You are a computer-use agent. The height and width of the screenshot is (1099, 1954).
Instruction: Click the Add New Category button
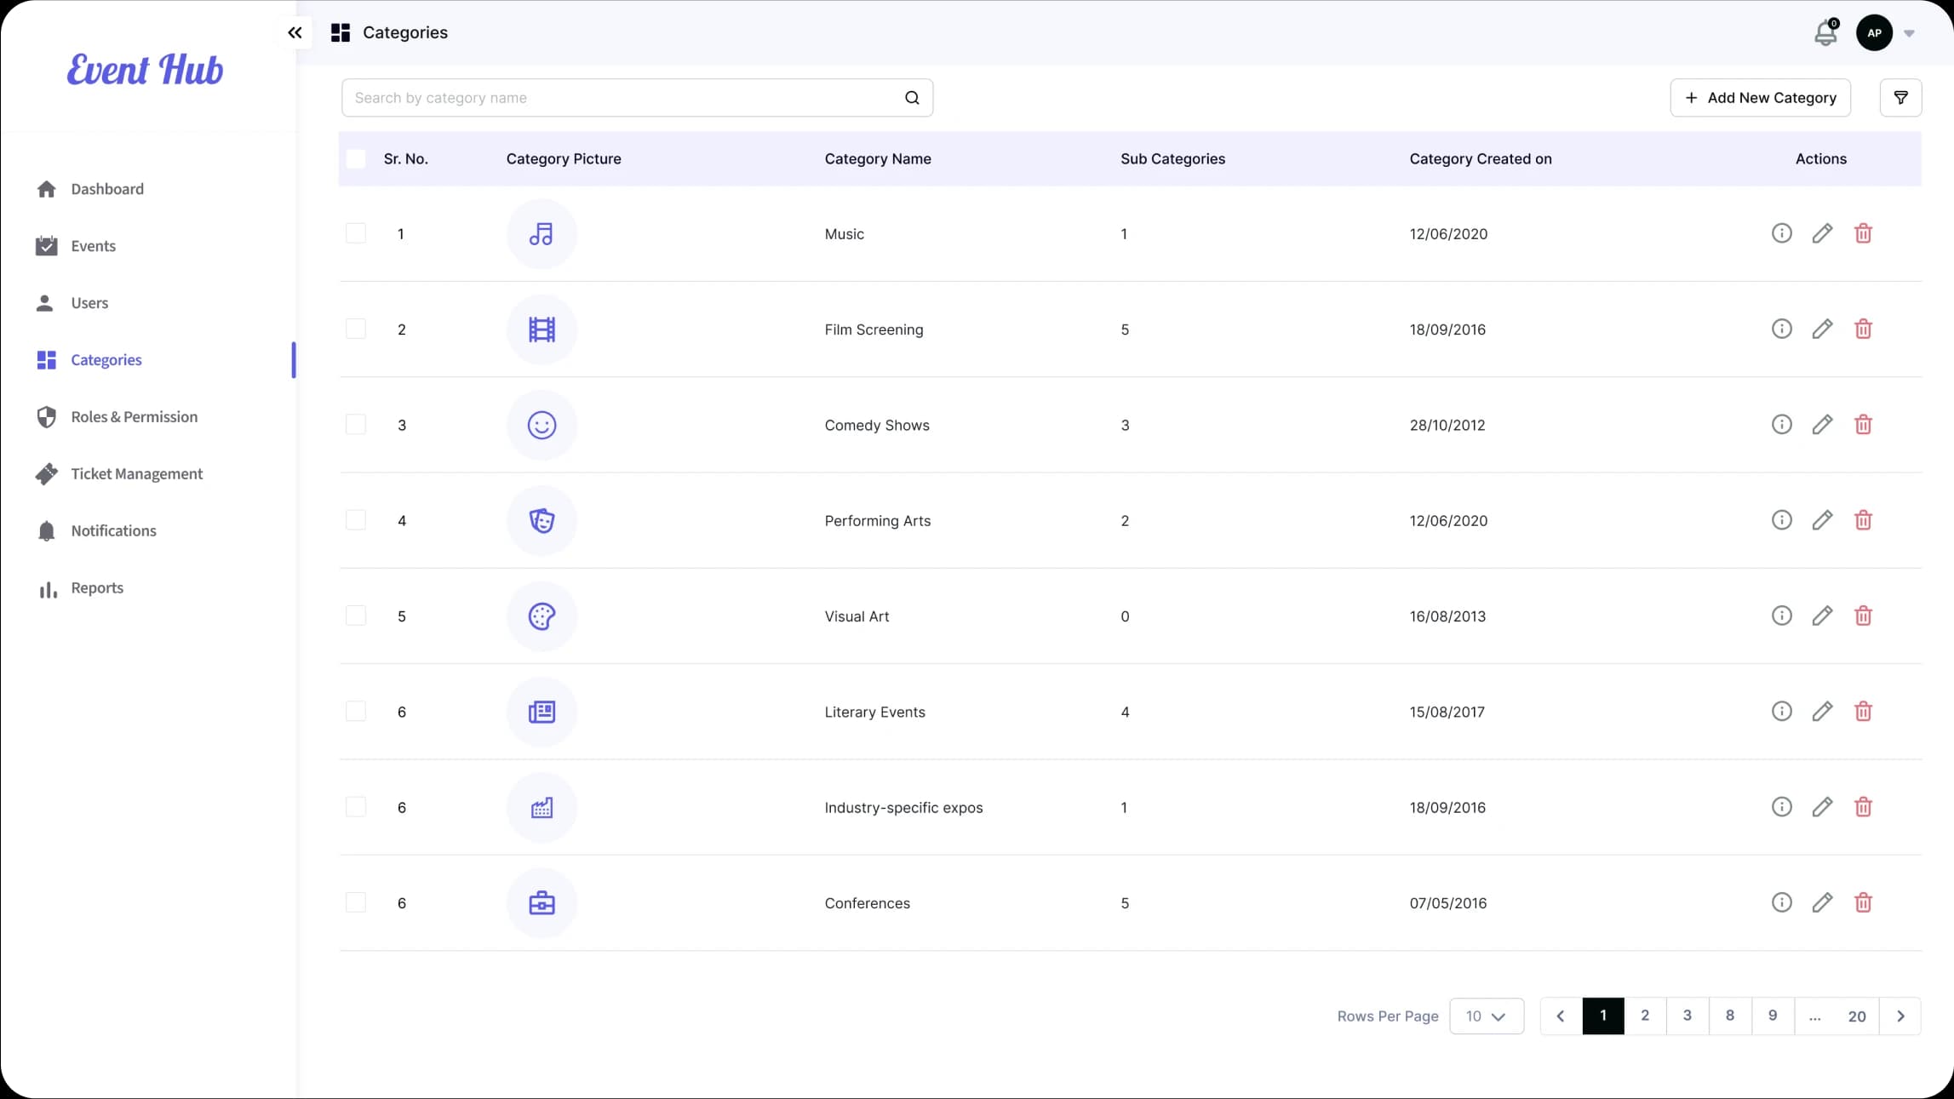(1761, 96)
